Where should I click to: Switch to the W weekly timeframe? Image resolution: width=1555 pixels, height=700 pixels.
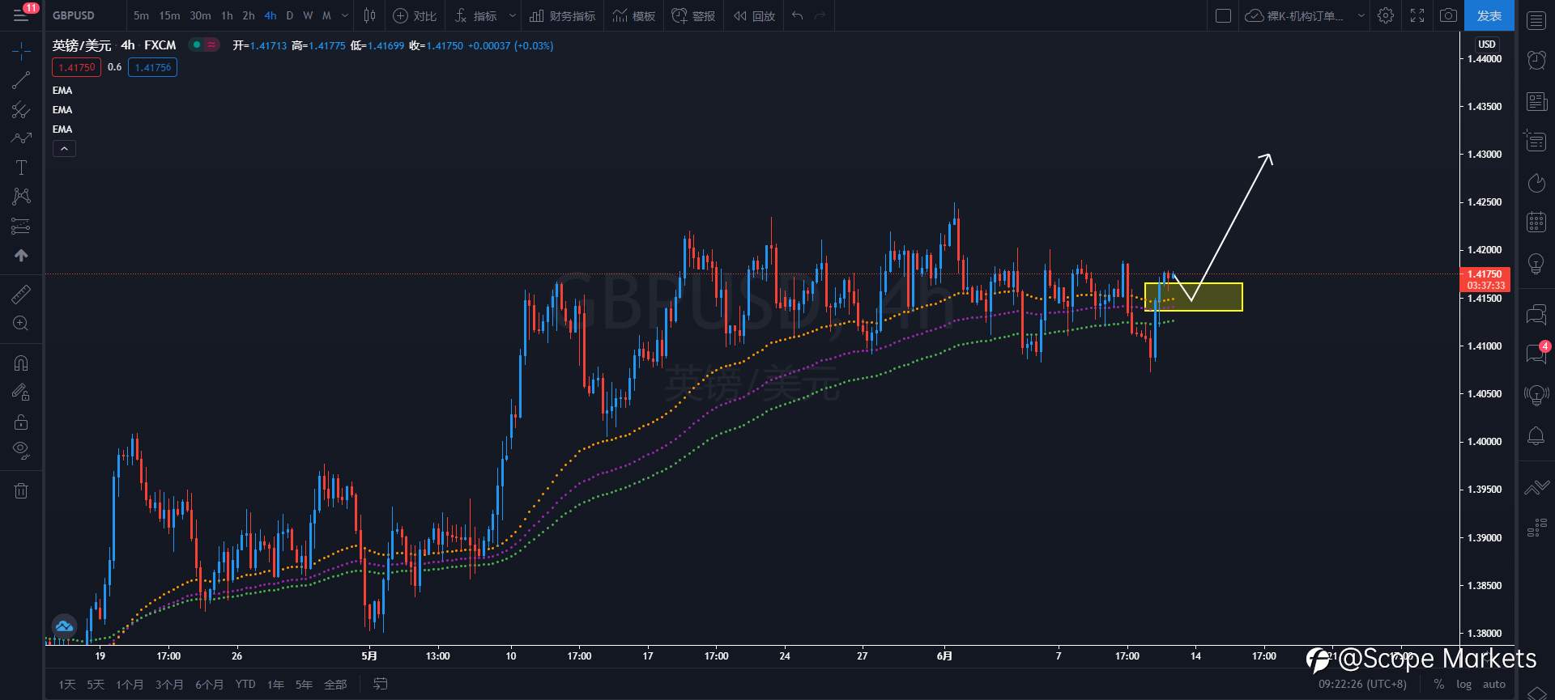[x=308, y=15]
